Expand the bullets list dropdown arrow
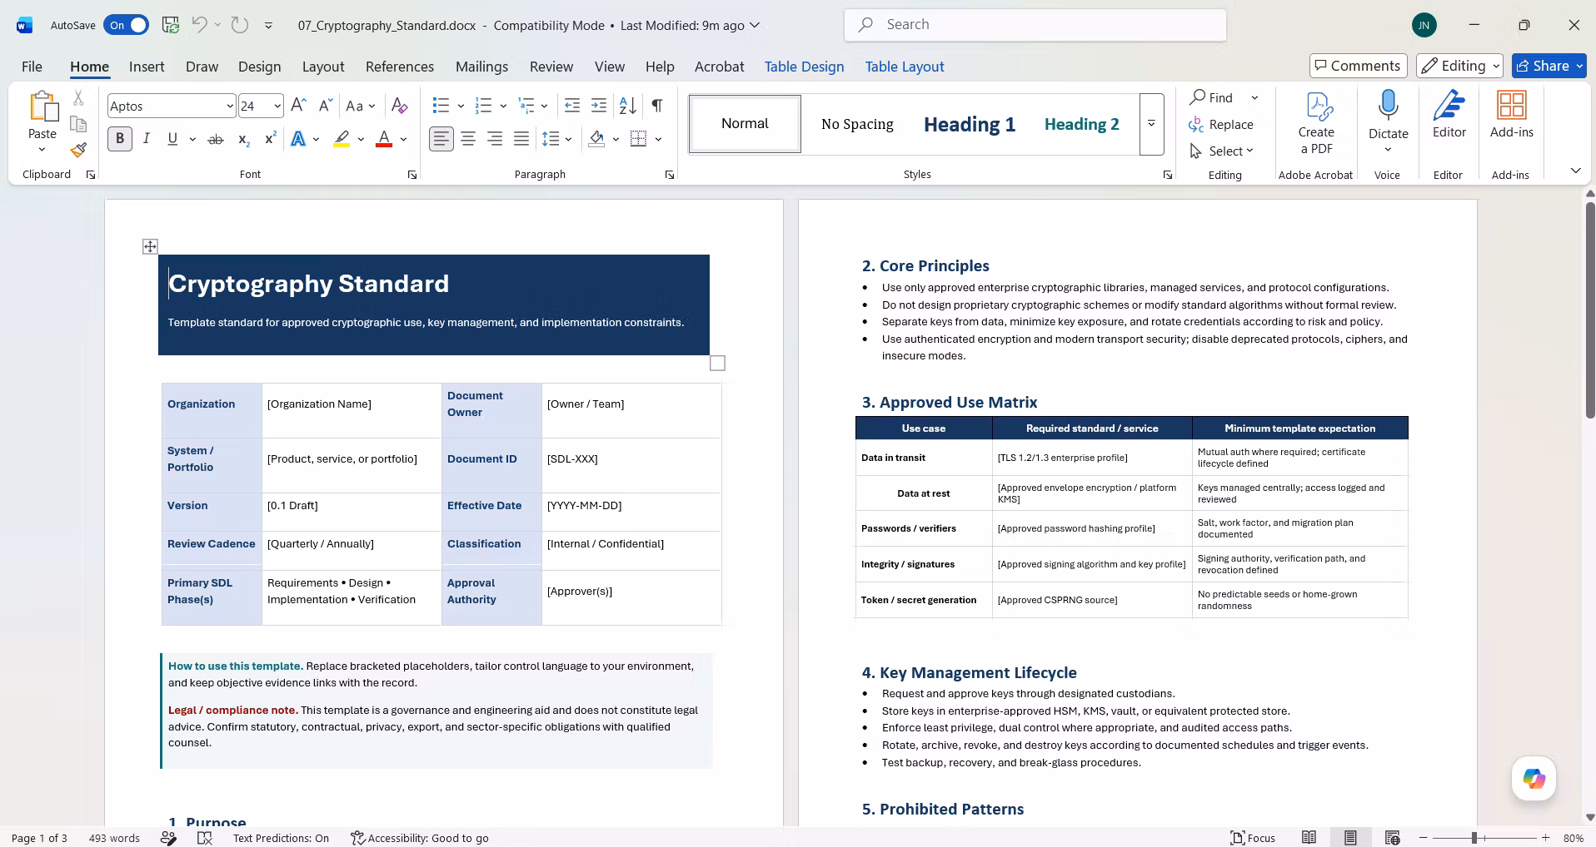 pos(461,106)
